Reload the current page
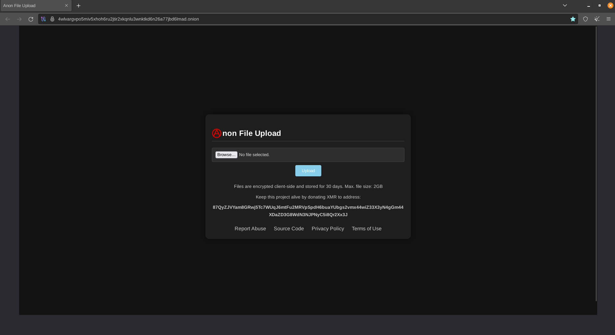The image size is (615, 335). pyautogui.click(x=31, y=19)
